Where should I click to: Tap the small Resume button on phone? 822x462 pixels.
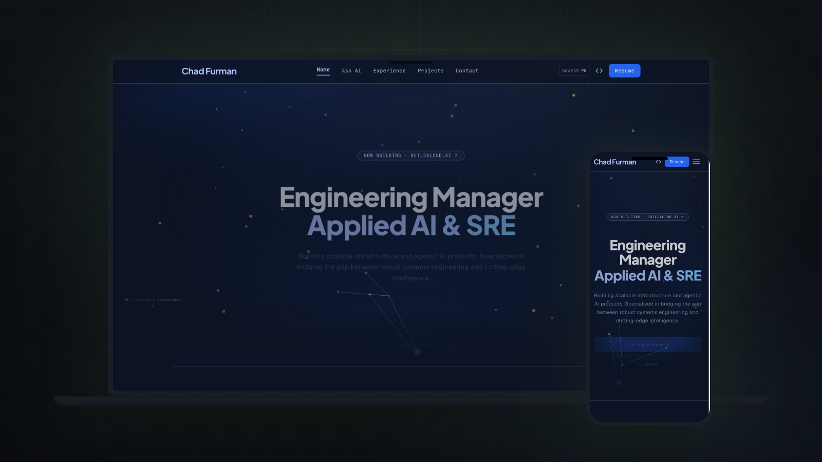pyautogui.click(x=677, y=162)
